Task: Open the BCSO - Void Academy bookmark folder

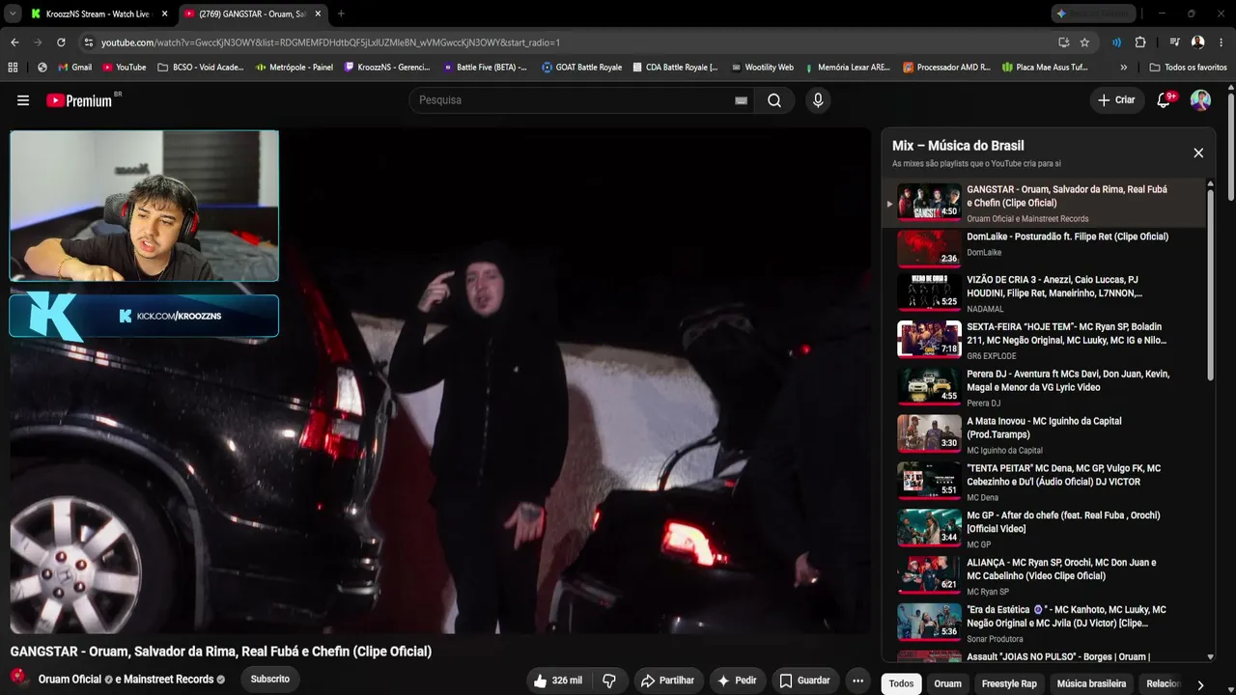Action: pos(200,68)
